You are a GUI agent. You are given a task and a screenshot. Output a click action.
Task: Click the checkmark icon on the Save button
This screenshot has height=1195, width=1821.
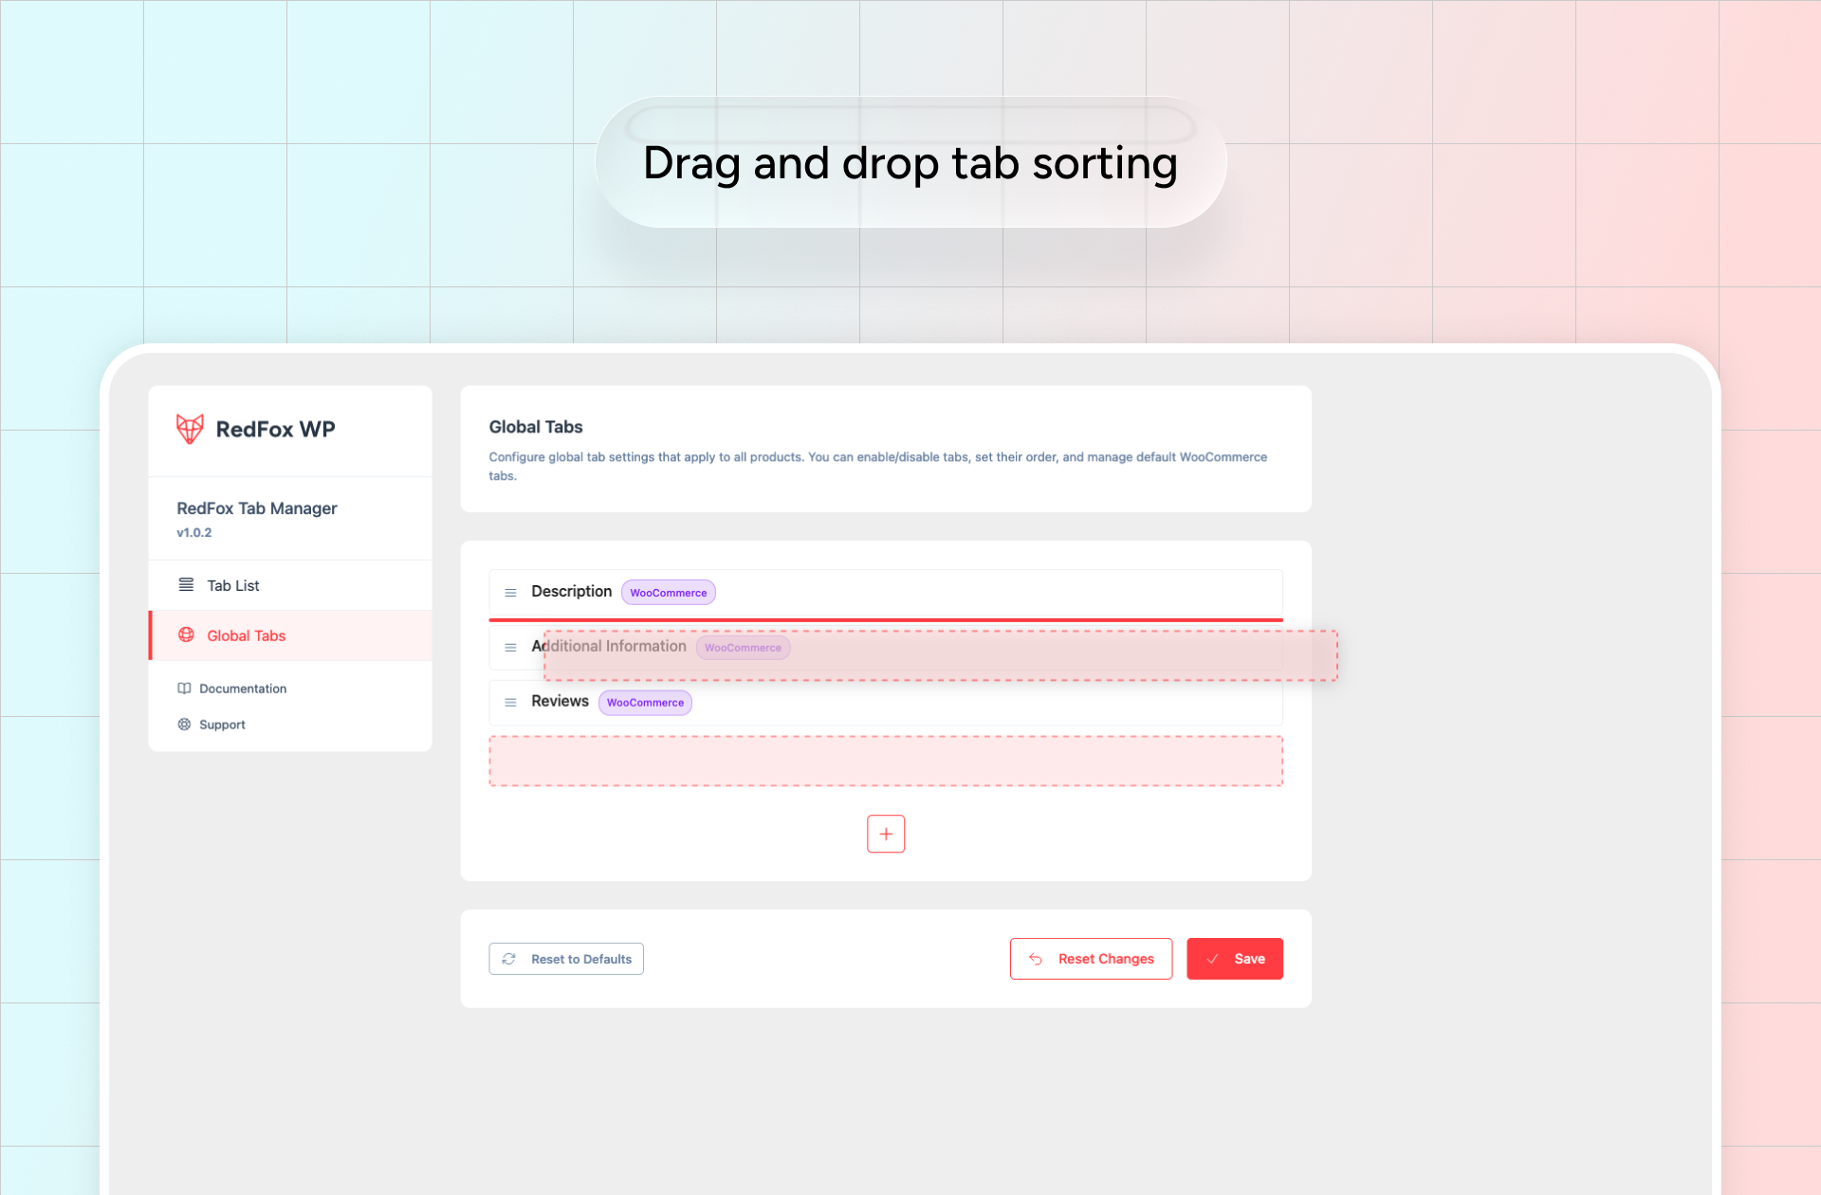1213,959
